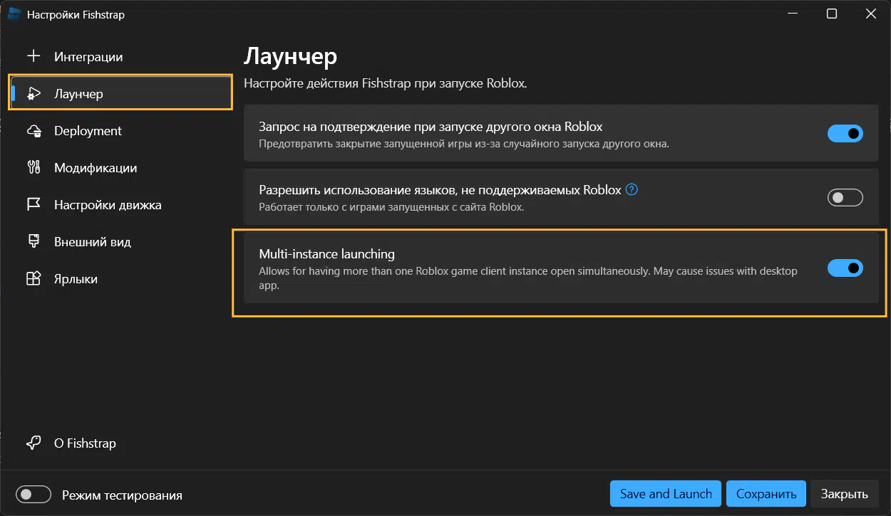
Task: Click the Fishstrap logo in title bar
Action: point(14,14)
